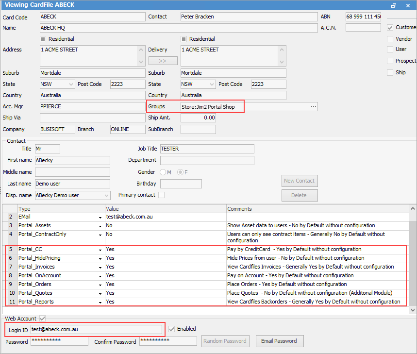Mark this contact as Primary contact

(x=161, y=193)
